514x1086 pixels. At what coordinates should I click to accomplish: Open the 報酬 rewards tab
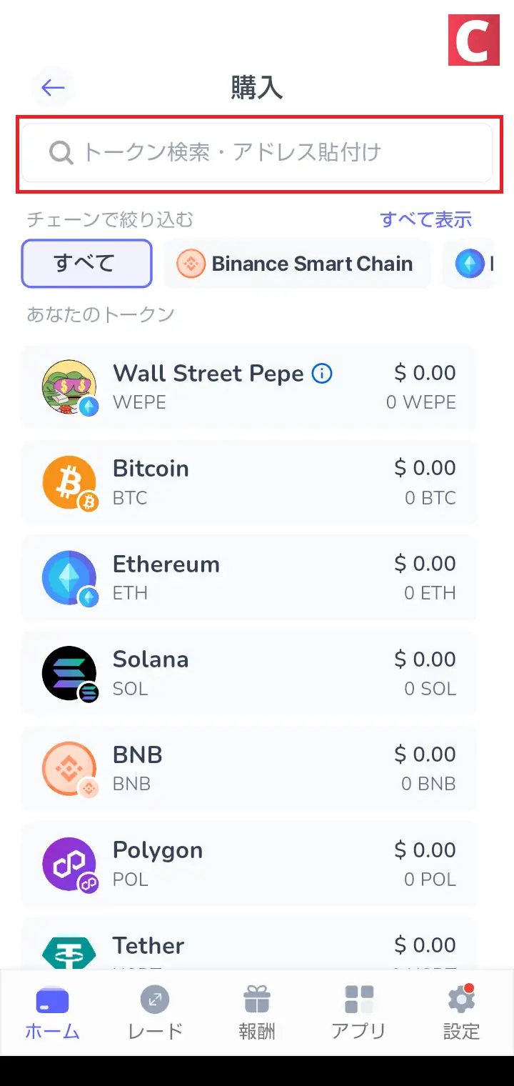tap(257, 1012)
